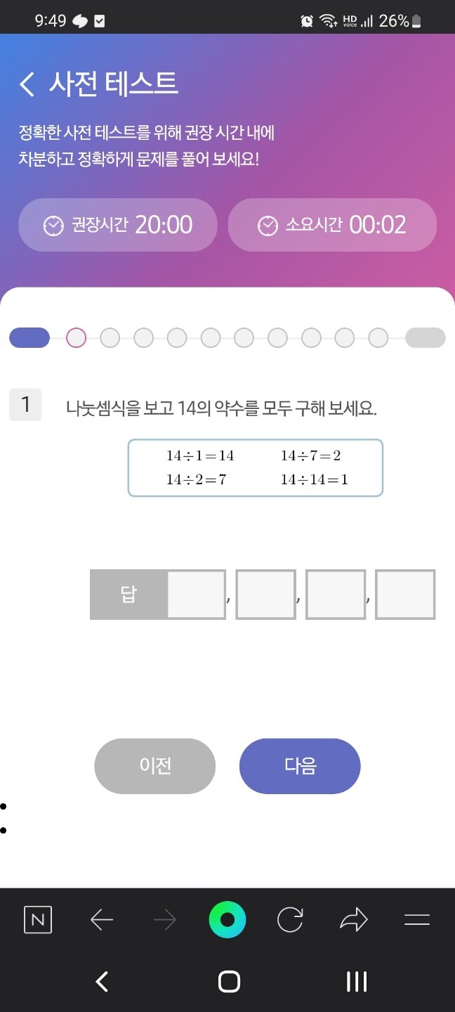Reload the page with the refresh icon
Image resolution: width=455 pixels, height=1012 pixels.
pos(290,919)
